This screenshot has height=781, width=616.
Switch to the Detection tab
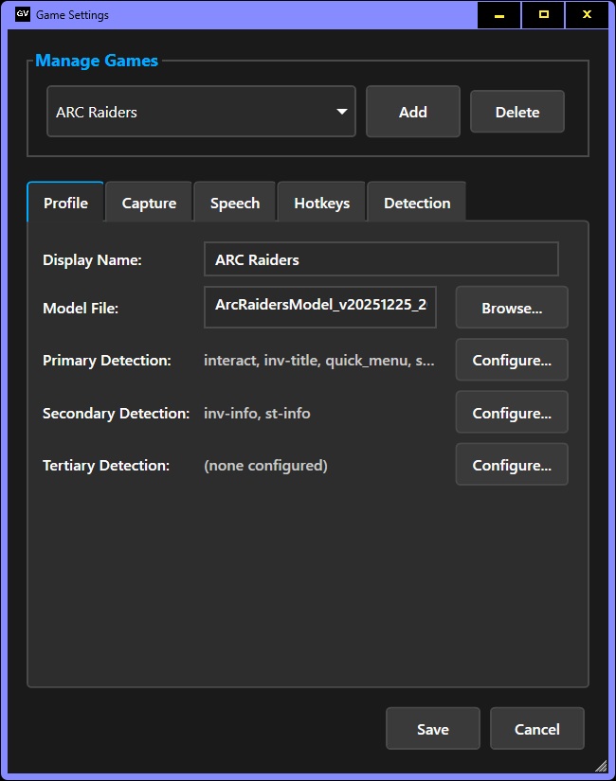(416, 202)
